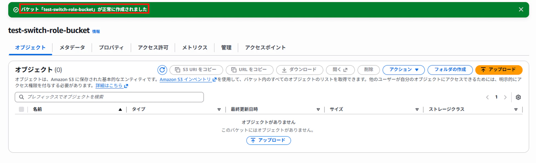Click the bucket created success message text

(84, 9)
